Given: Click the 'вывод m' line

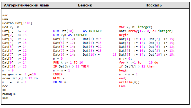Looking at the screenshot, I should [9, 94].
